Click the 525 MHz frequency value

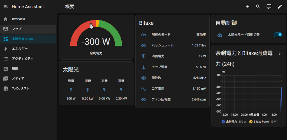click(x=200, y=78)
